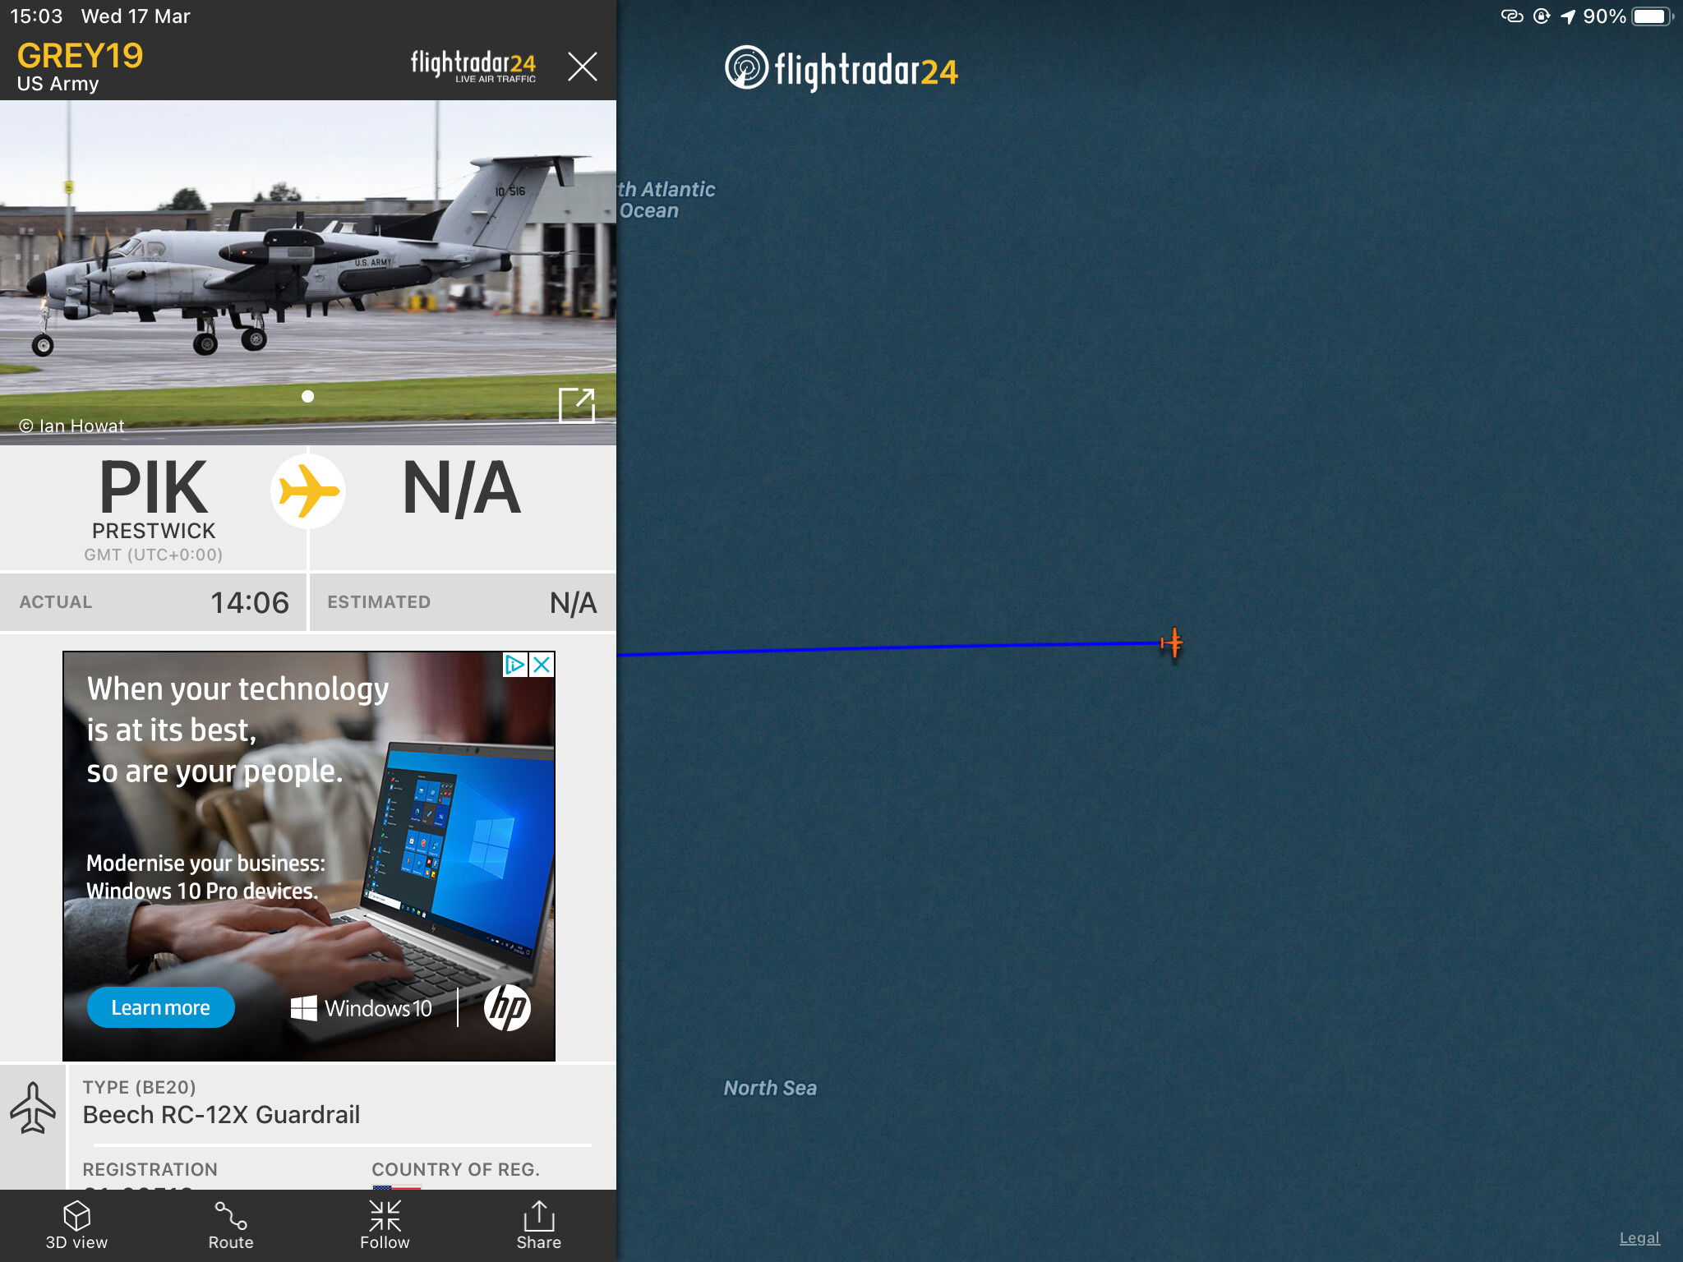Tap the aircraft type icon
Screen dimensions: 1683x1262
(33, 1108)
